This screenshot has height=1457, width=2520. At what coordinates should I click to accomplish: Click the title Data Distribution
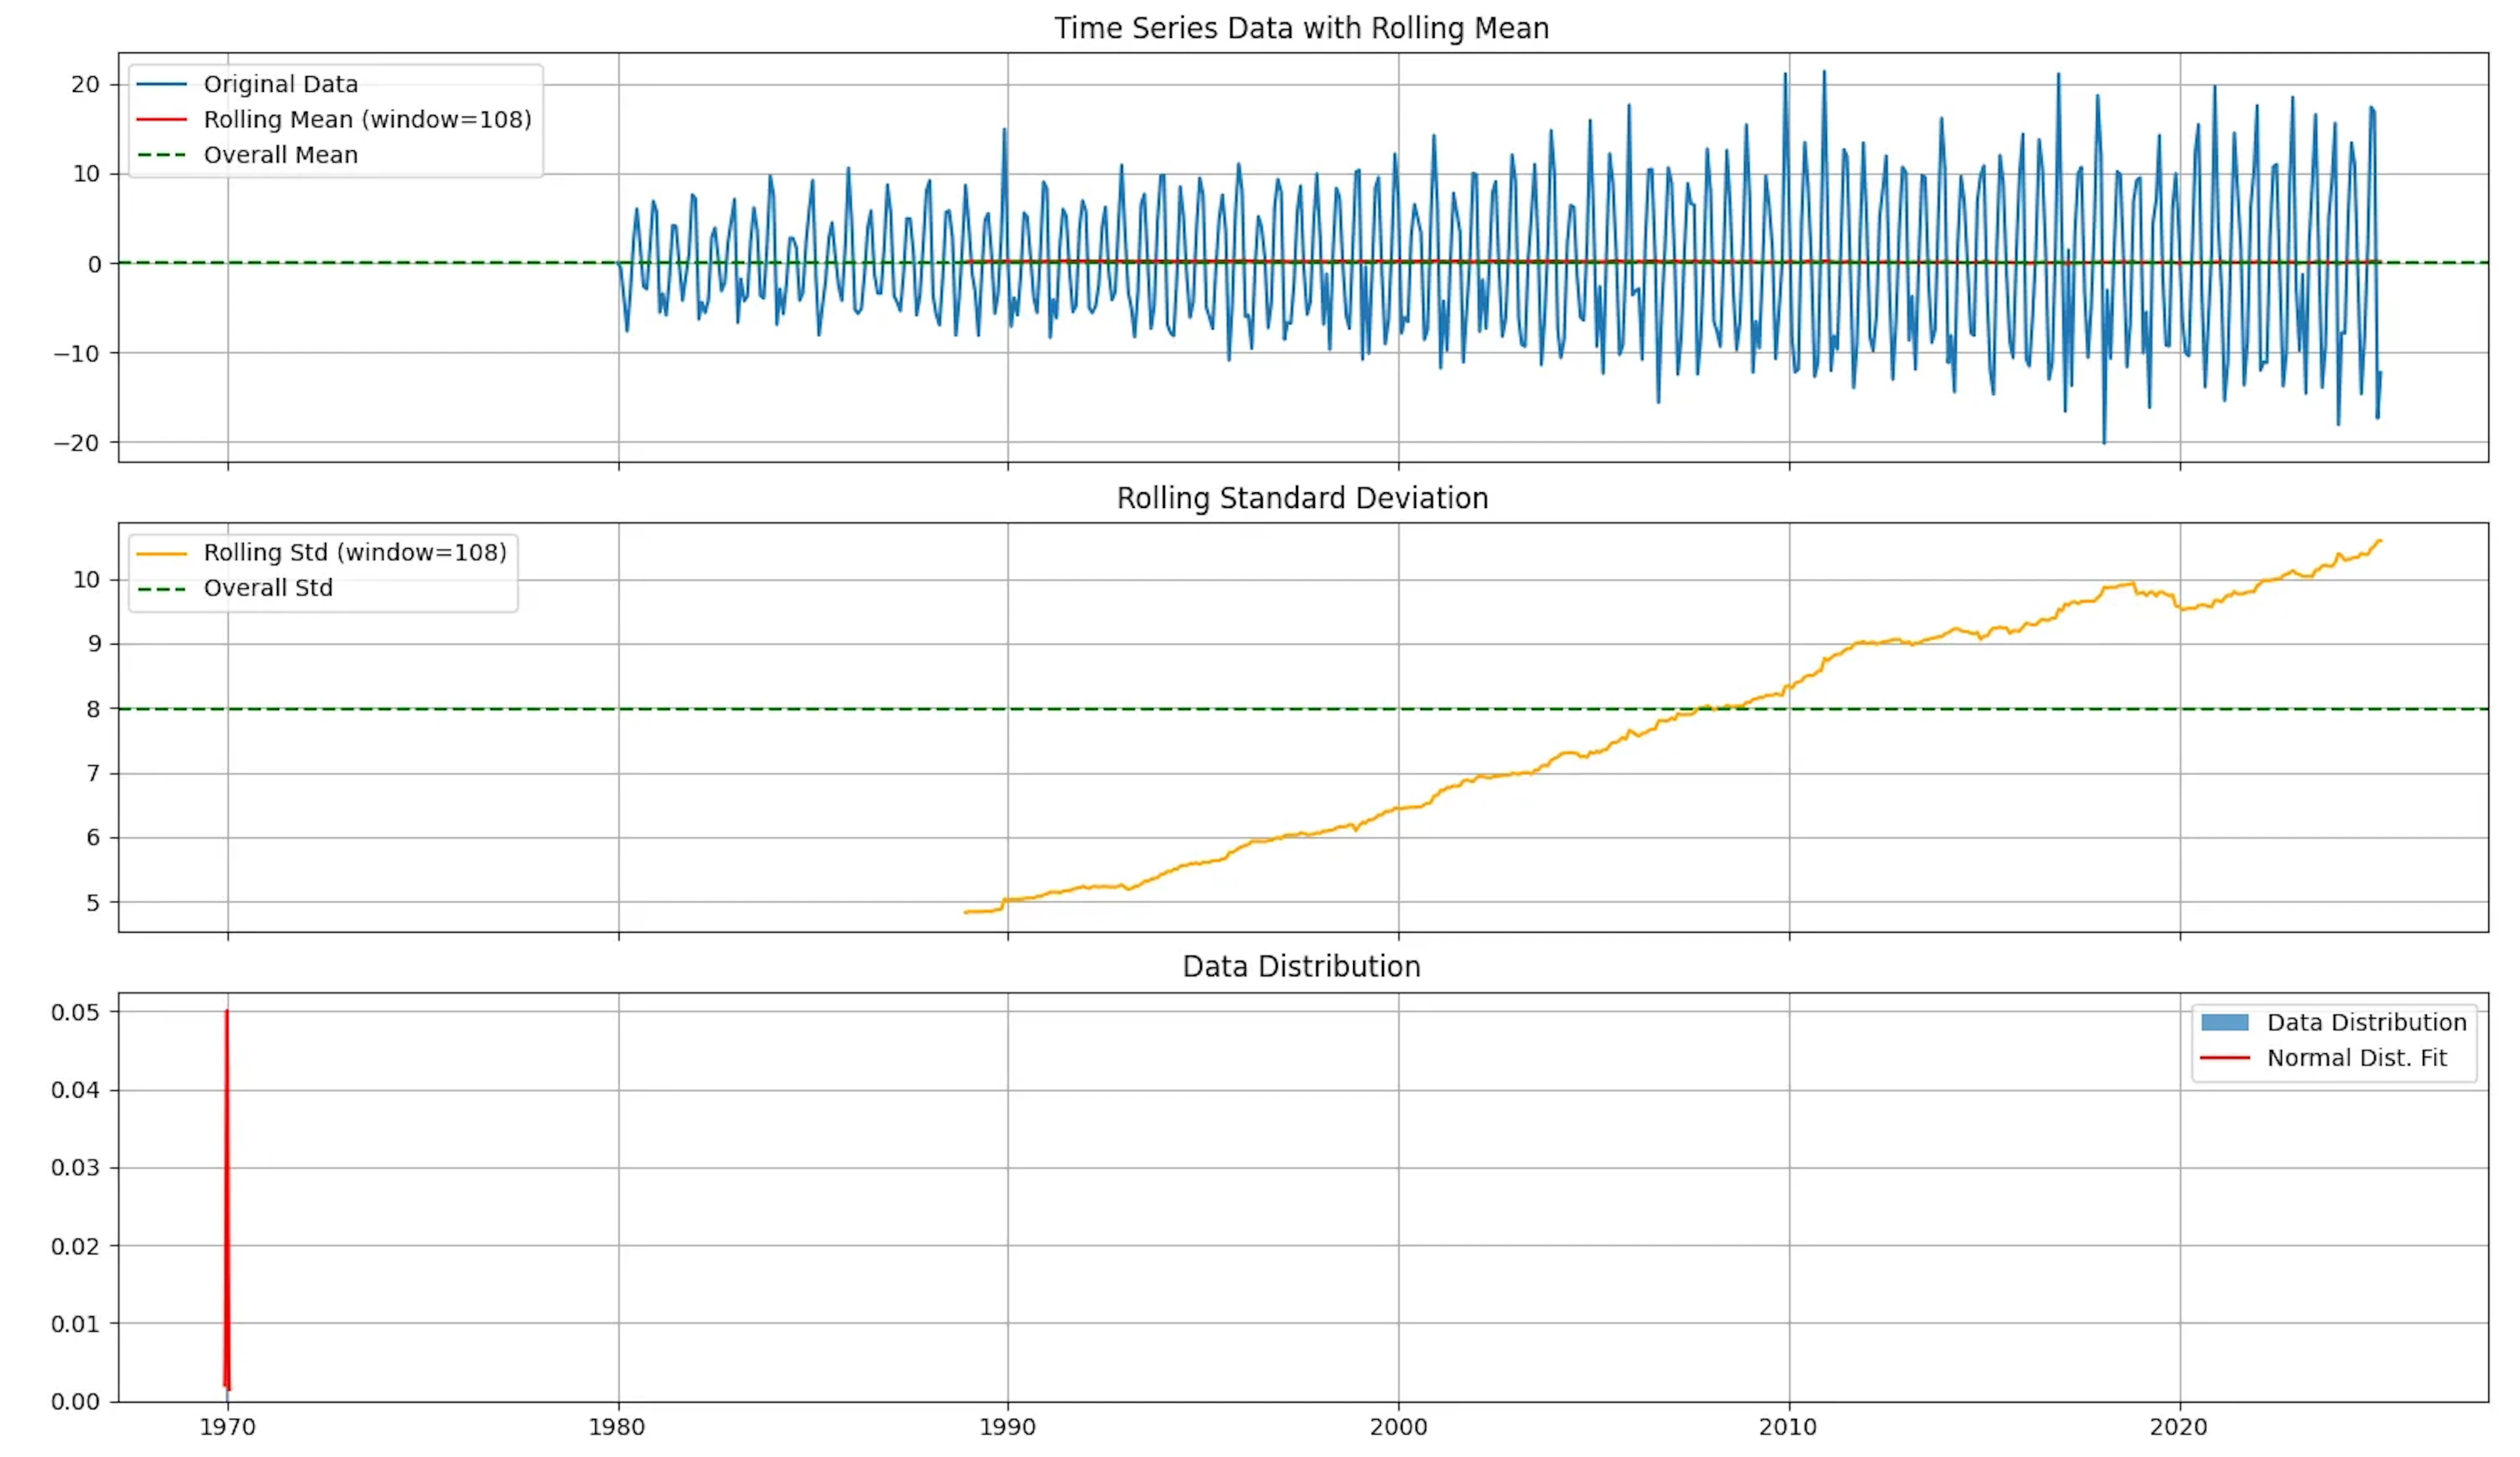[1300, 966]
